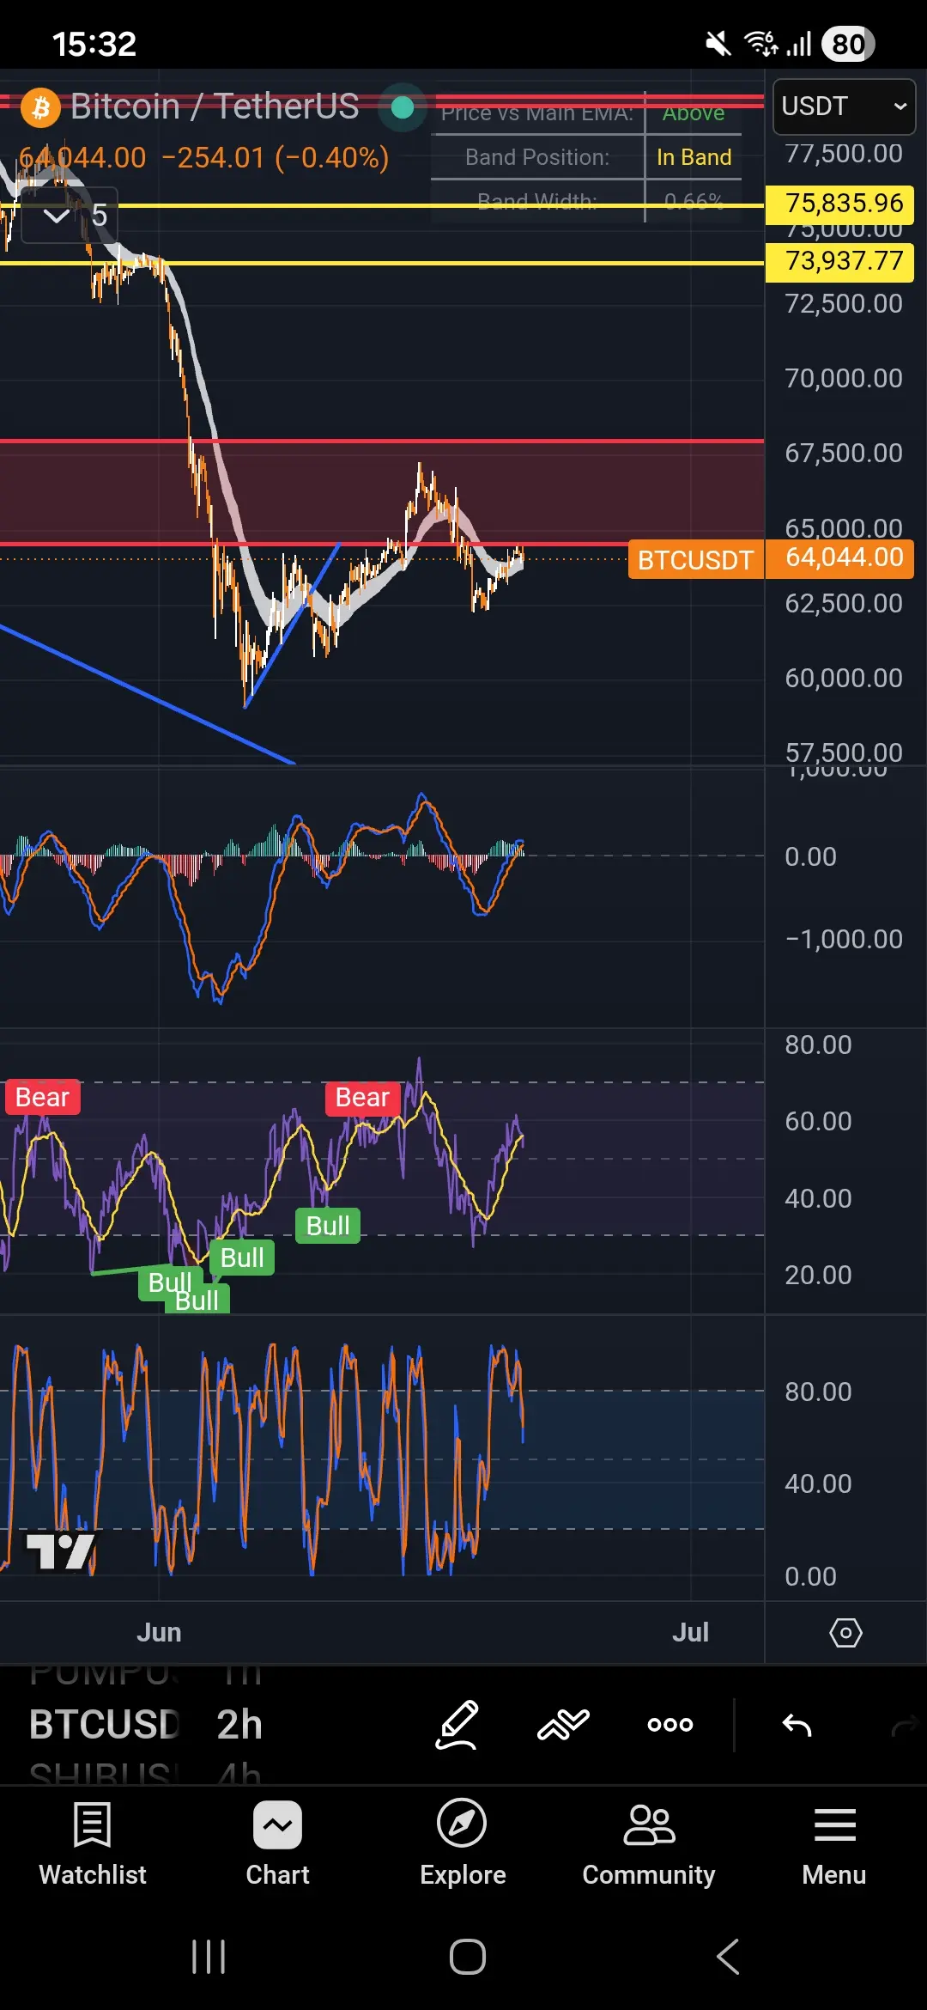Screen dimensions: 927x2010
Task: Select the 75,835.96 yellow price level label
Action: click(840, 204)
